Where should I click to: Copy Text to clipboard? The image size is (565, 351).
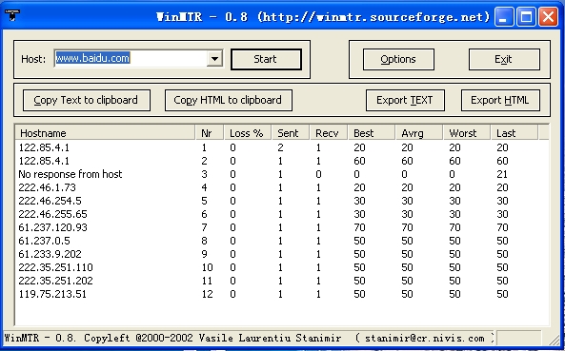(87, 100)
